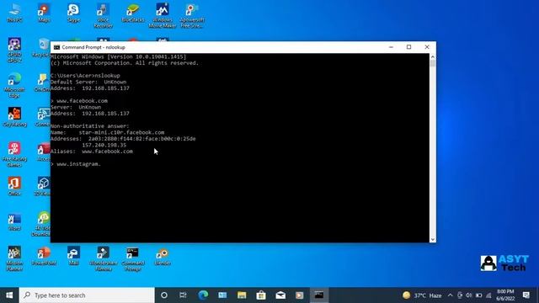
Task: Open the taskbar icon right of Edge
Action: click(x=222, y=295)
